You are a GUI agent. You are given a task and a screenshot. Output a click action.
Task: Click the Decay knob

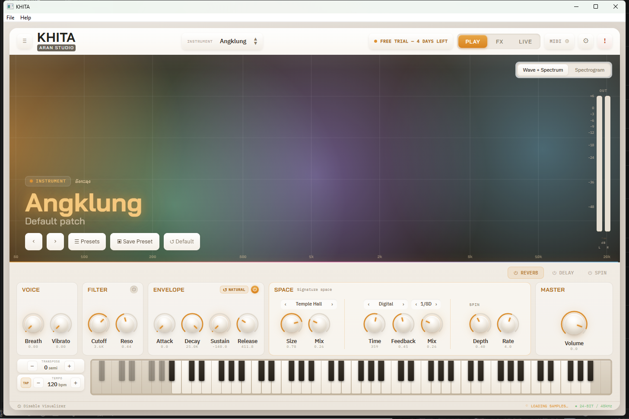[x=192, y=324]
